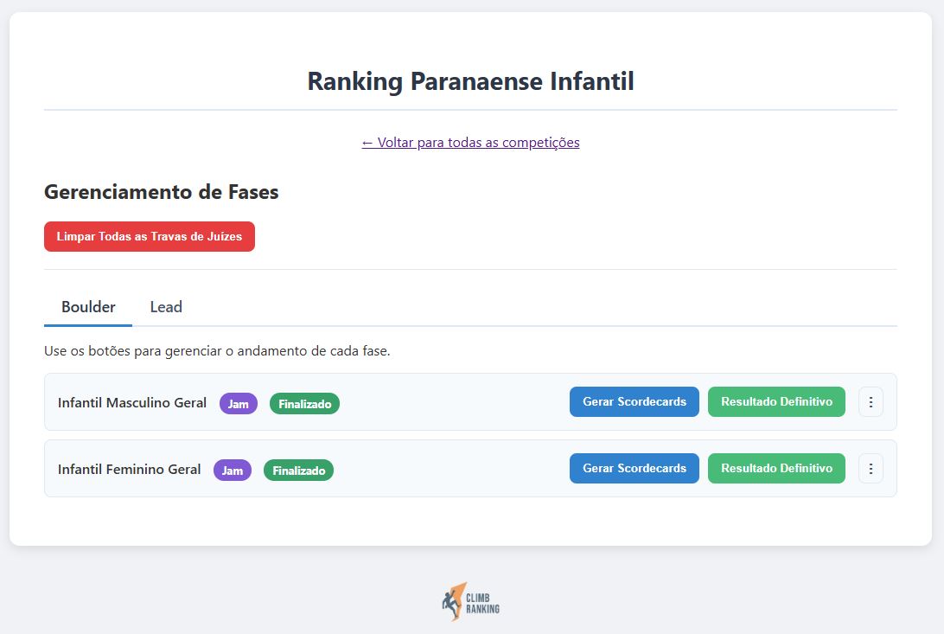Click Resultado Definitivo for Infantil Feminino Geral
This screenshot has width=944, height=634.
coord(775,468)
